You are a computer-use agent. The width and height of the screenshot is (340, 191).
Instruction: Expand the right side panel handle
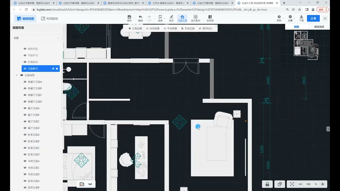(x=328, y=129)
